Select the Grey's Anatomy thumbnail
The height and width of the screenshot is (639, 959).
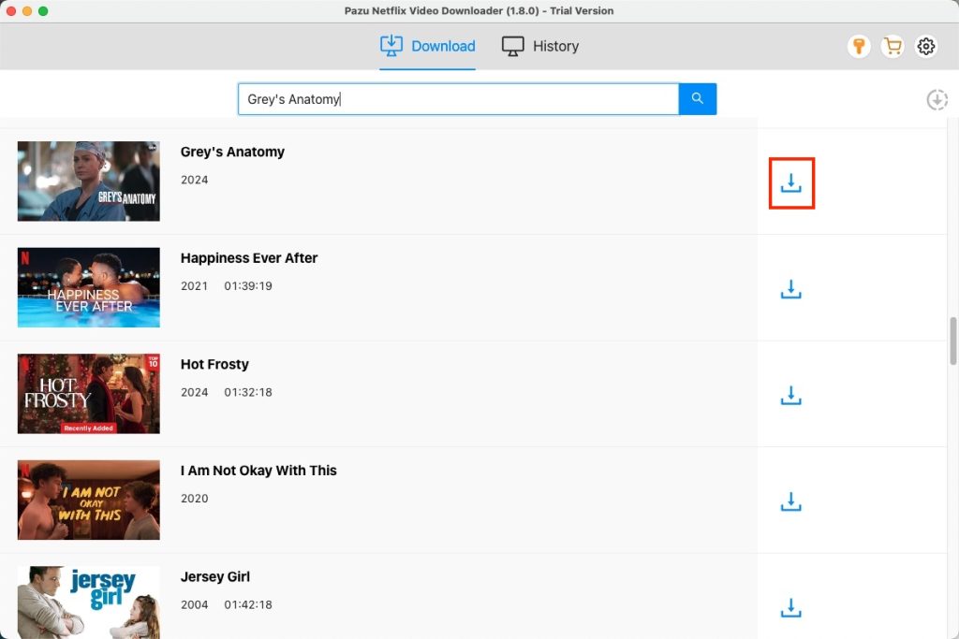(x=89, y=181)
